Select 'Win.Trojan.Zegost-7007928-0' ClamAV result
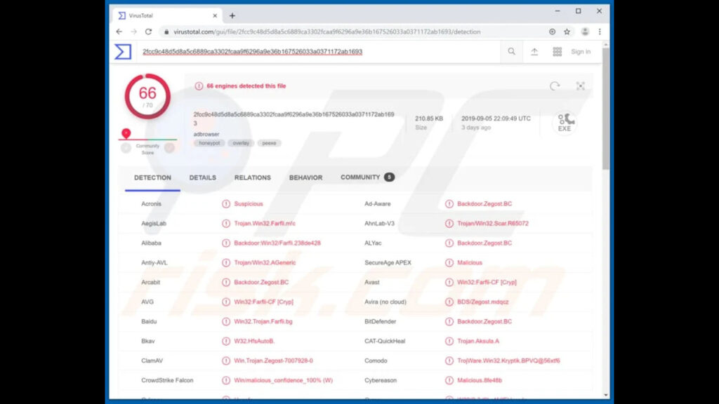Screen dimensions: 719x404 (273, 361)
